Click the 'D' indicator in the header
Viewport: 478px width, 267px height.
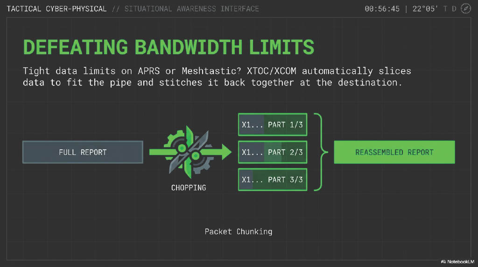(454, 9)
